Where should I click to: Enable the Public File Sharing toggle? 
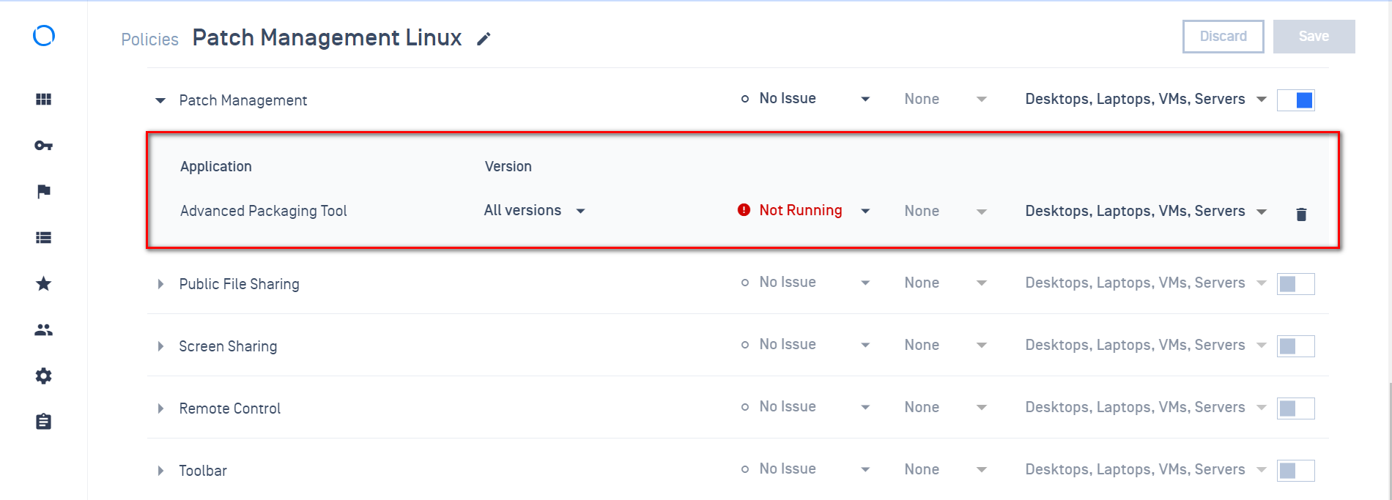coord(1296,284)
